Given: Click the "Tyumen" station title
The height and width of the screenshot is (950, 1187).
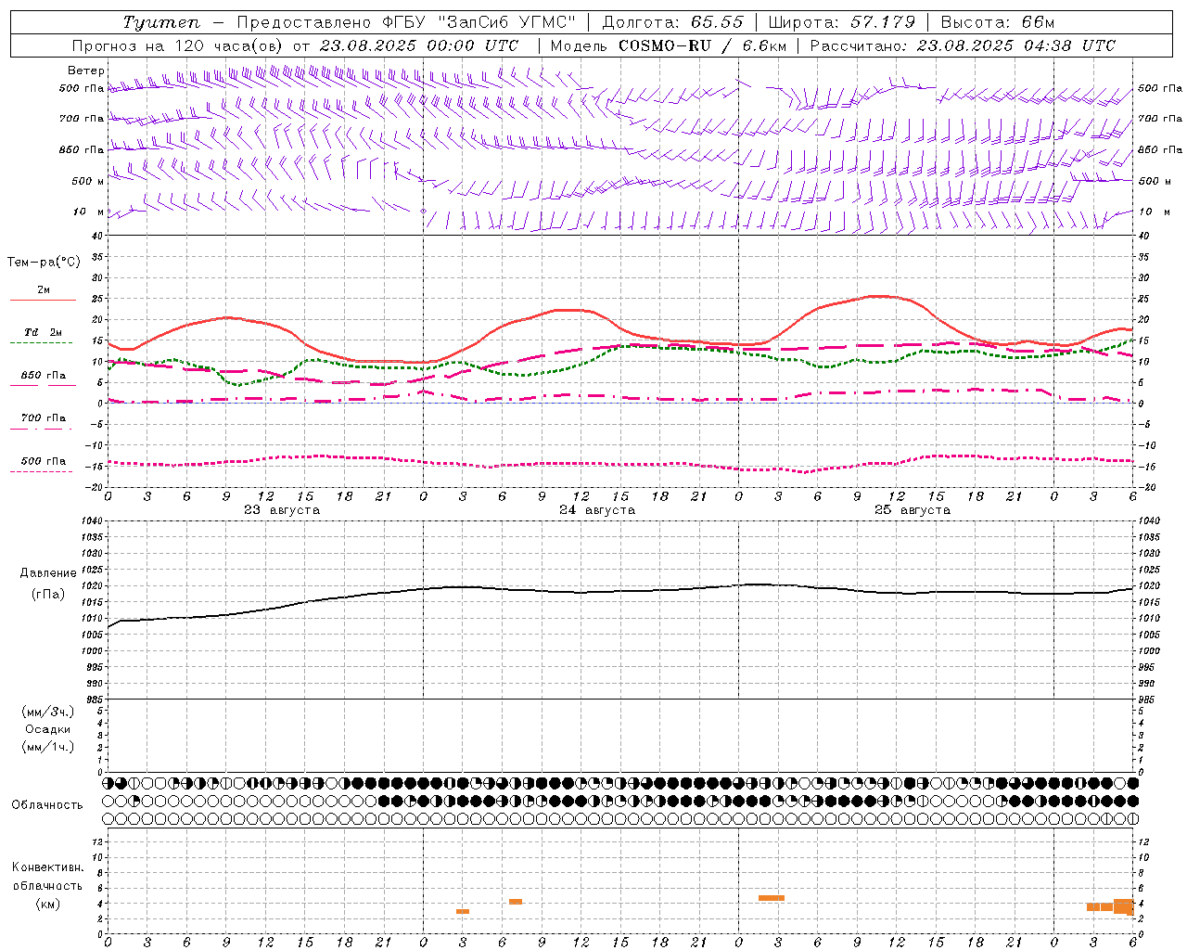Looking at the screenshot, I should (x=161, y=22).
